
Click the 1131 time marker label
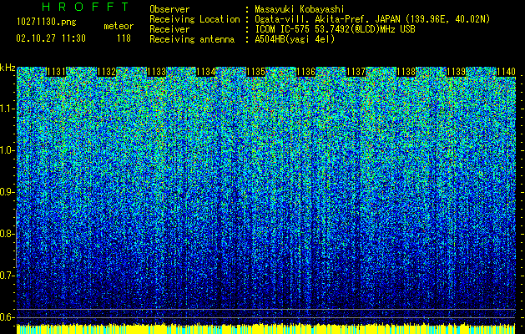tap(56, 72)
